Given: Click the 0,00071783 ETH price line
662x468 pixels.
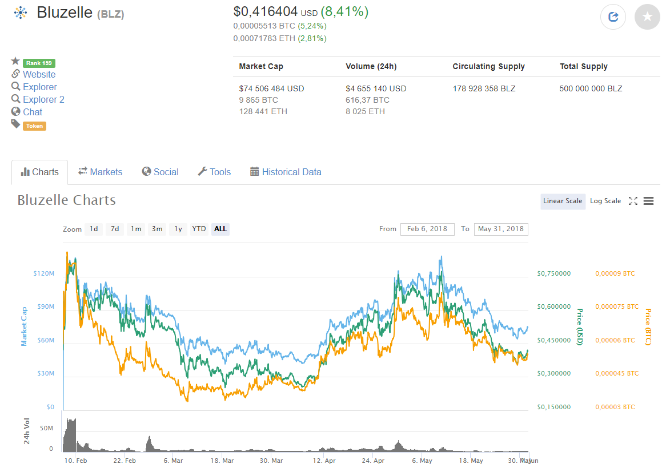Looking at the screenshot, I should [279, 38].
